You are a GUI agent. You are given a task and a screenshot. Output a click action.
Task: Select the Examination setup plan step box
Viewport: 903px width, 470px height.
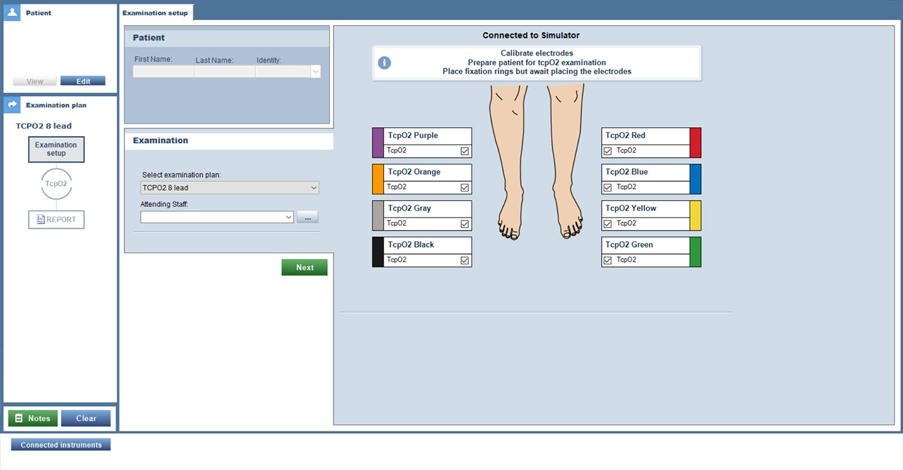click(x=56, y=149)
